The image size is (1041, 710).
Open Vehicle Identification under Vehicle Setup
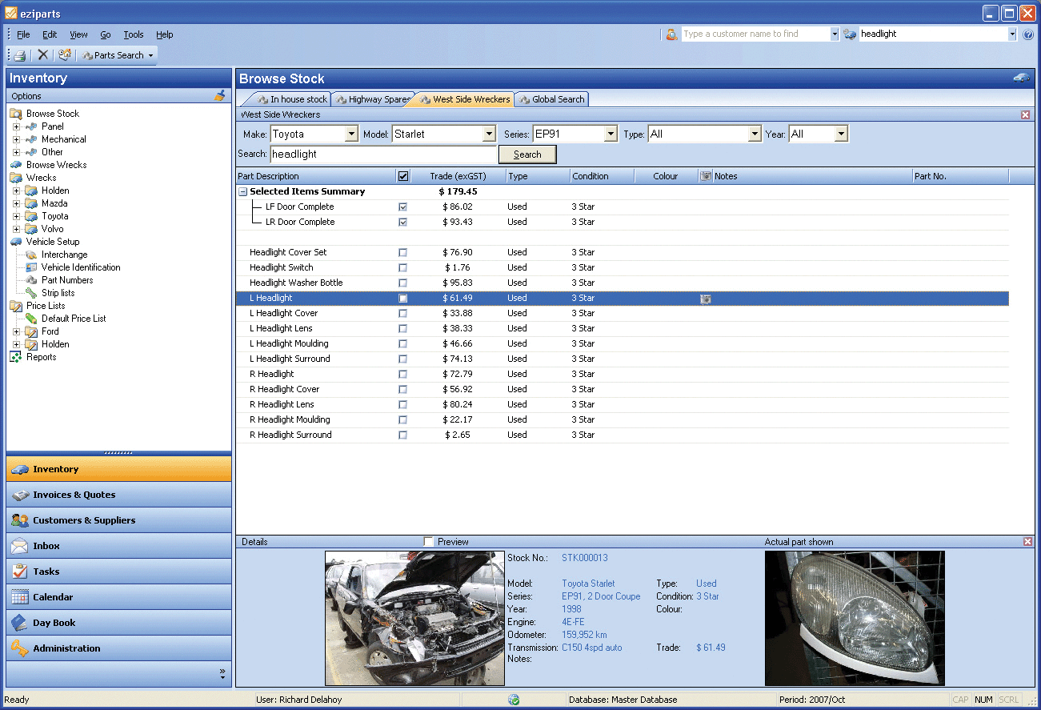(x=81, y=267)
